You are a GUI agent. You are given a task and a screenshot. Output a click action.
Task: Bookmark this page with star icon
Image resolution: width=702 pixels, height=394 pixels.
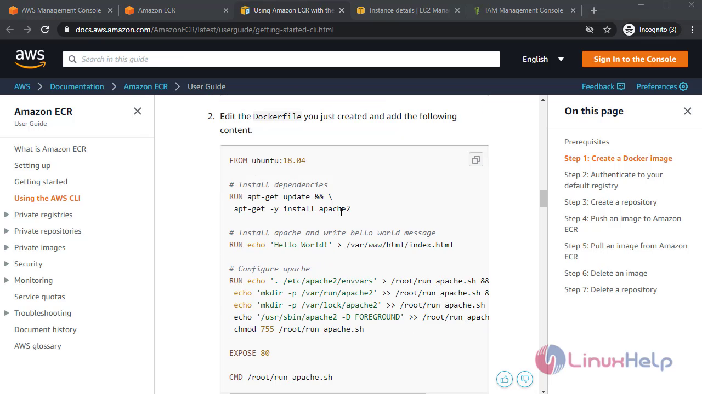point(607,30)
